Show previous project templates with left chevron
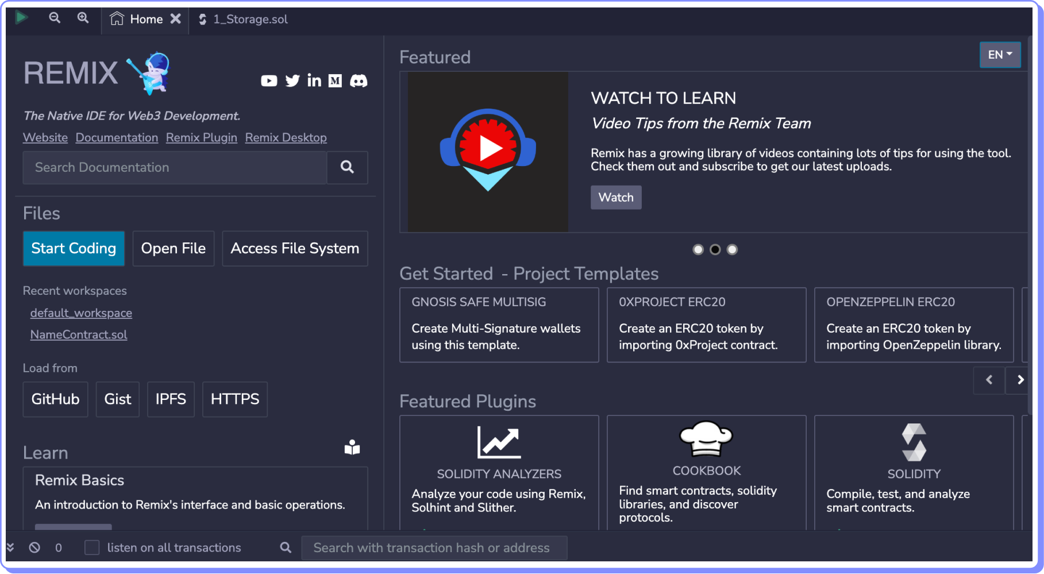 pos(989,380)
